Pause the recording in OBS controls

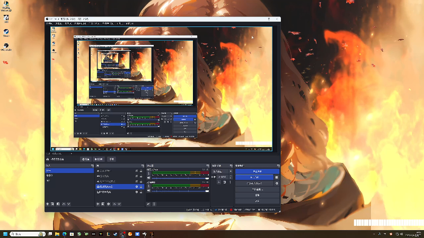(277, 177)
